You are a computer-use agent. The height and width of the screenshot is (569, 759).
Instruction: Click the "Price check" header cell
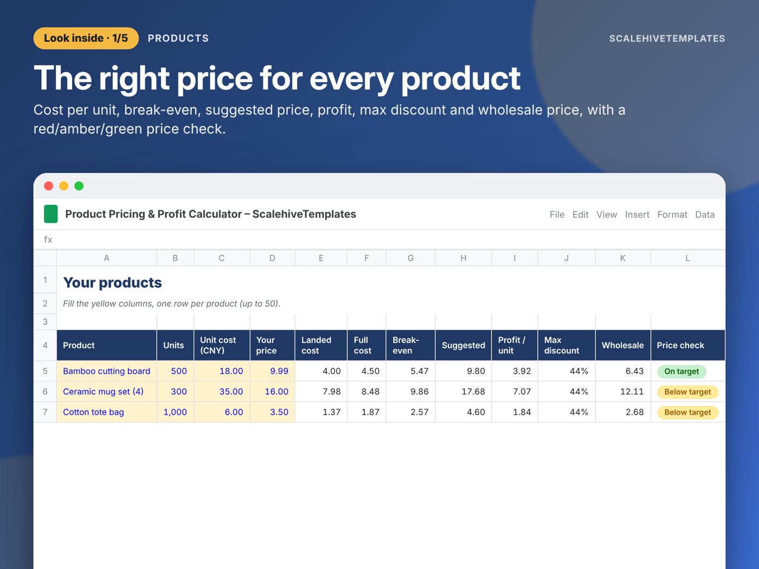688,345
